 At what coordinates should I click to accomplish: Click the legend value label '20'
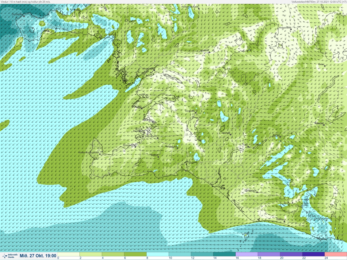tap(282, 258)
